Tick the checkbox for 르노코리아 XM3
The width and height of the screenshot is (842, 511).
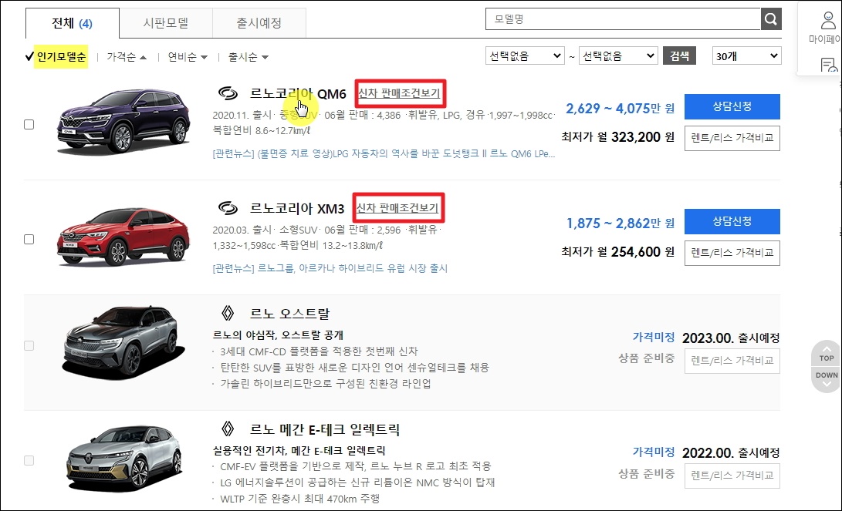click(29, 239)
